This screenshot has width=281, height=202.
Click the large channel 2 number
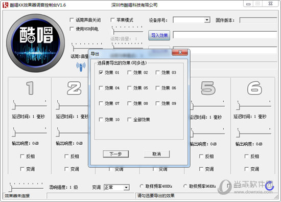[74, 88]
